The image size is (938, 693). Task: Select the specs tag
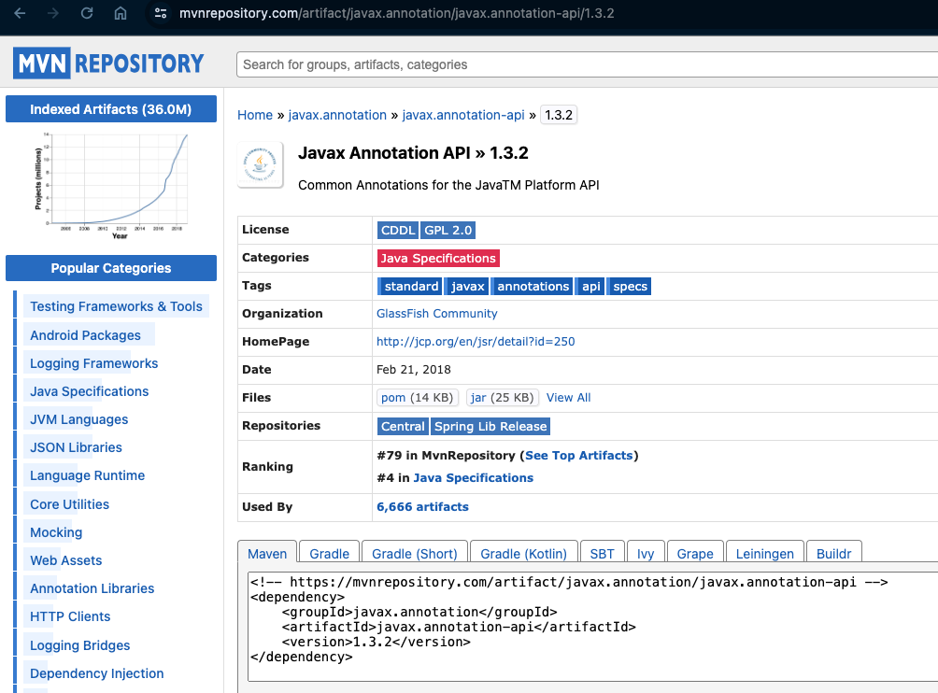coord(630,287)
